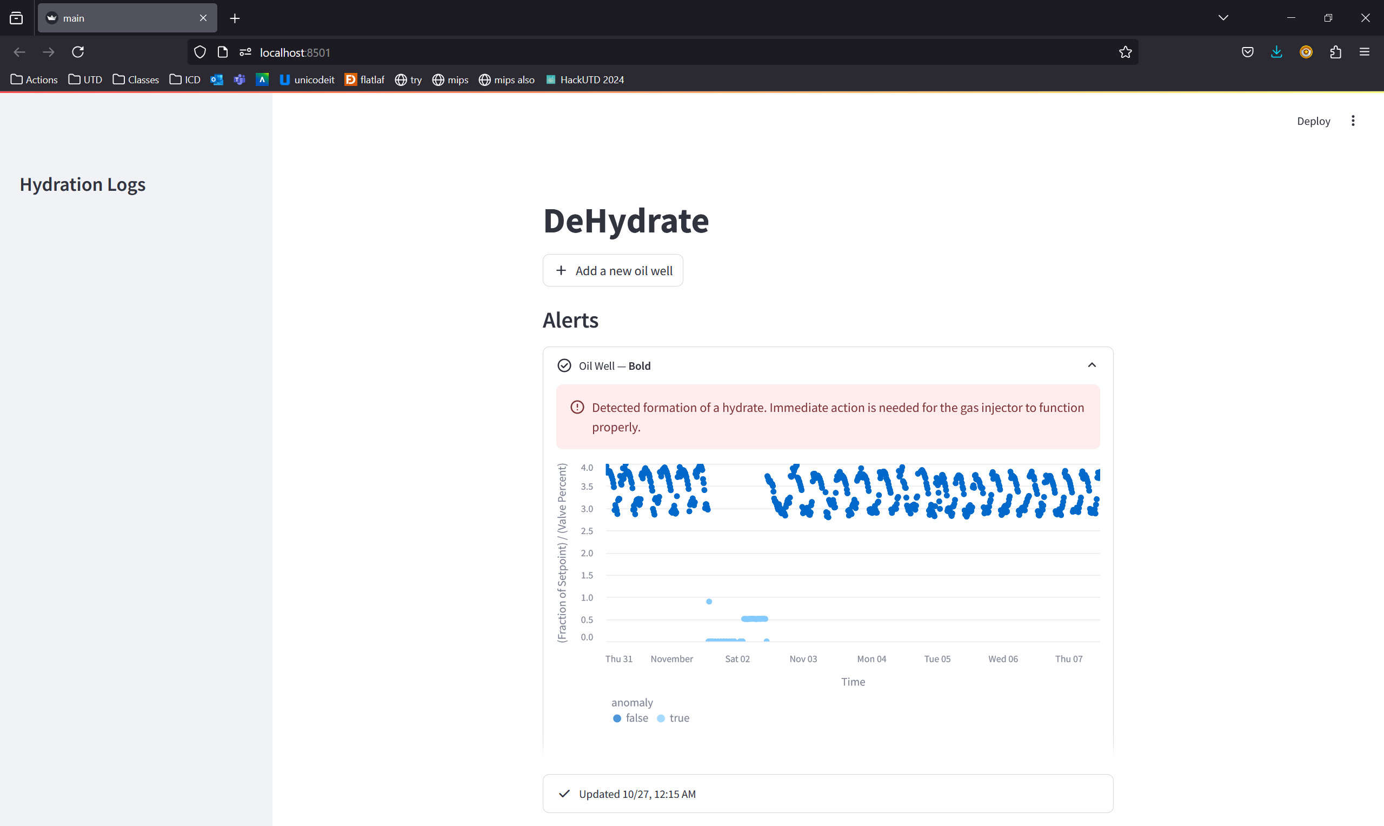The width and height of the screenshot is (1384, 826).
Task: Expand the Updated 10/27 status panel
Action: click(827, 794)
